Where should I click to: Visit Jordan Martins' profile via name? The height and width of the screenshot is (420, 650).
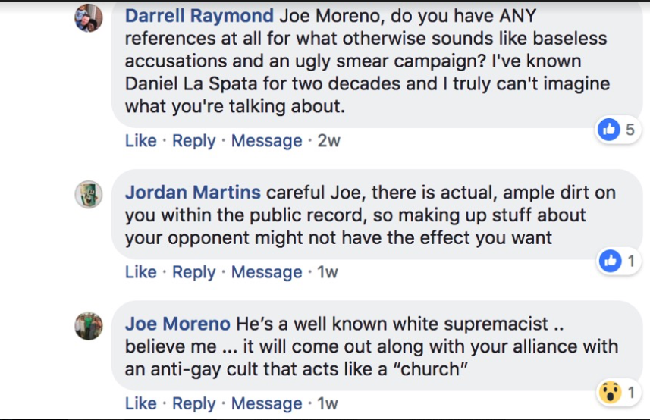193,193
